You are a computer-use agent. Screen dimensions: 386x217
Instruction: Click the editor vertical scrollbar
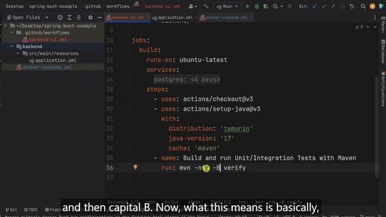point(376,127)
